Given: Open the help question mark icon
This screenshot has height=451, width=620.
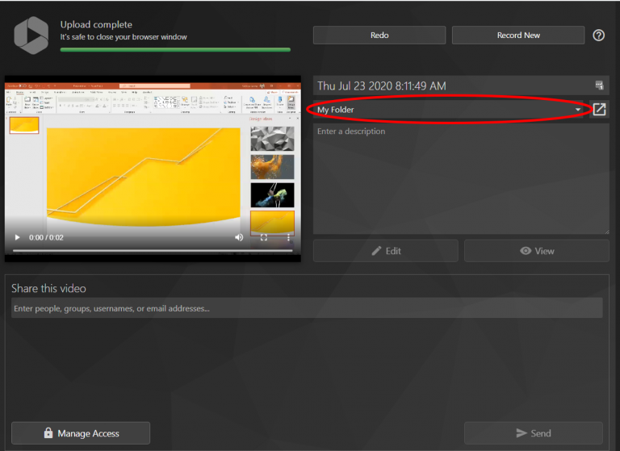Looking at the screenshot, I should [x=598, y=35].
